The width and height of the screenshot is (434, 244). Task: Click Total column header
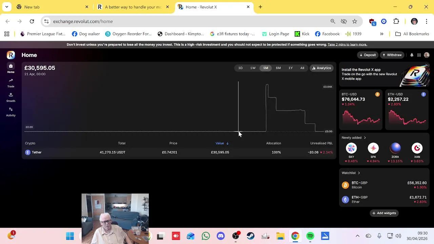121,143
